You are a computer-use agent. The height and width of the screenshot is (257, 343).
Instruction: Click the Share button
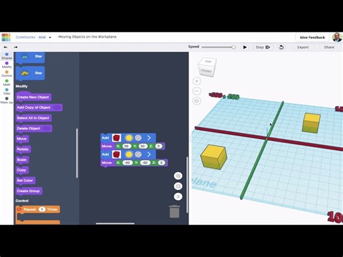click(329, 47)
